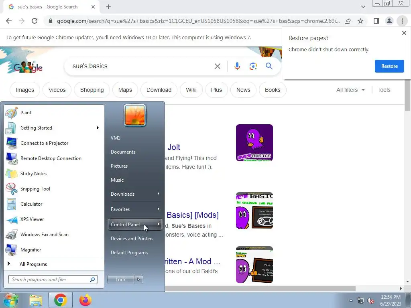
Task: Expand Getting Started submenu arrow
Action: 98,128
